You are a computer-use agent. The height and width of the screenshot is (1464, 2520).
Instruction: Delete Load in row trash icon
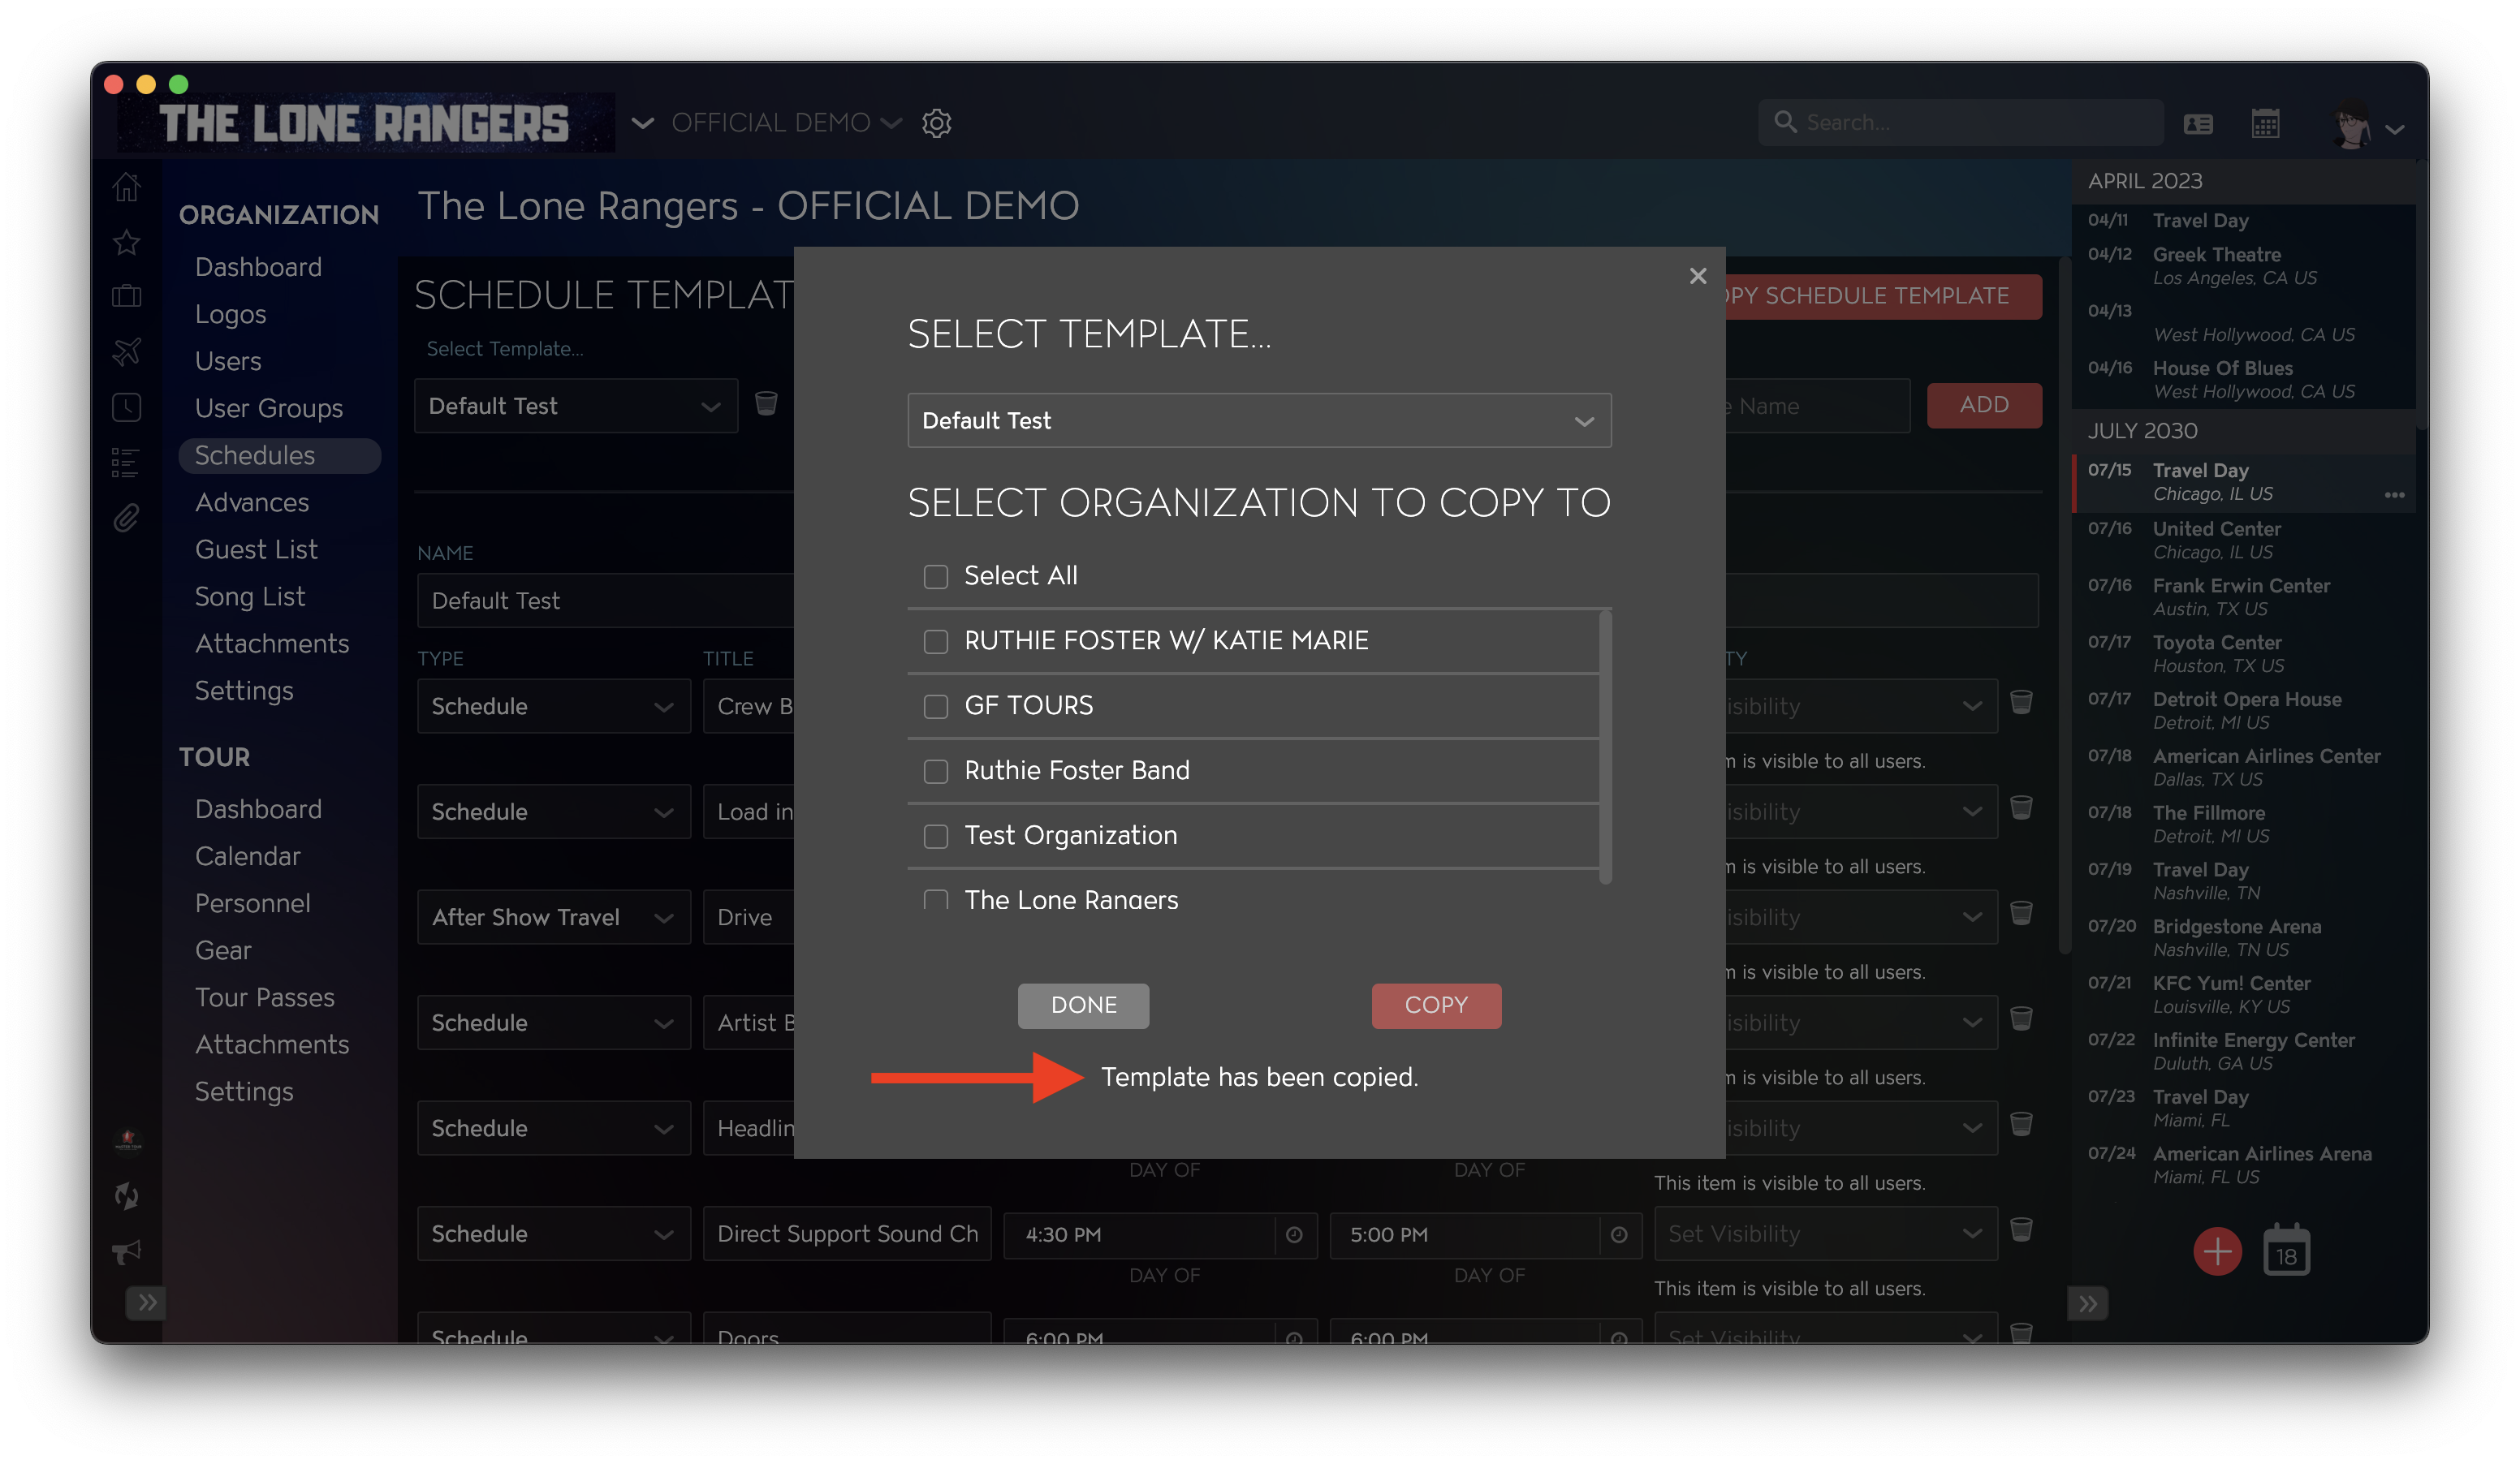coord(2021,807)
